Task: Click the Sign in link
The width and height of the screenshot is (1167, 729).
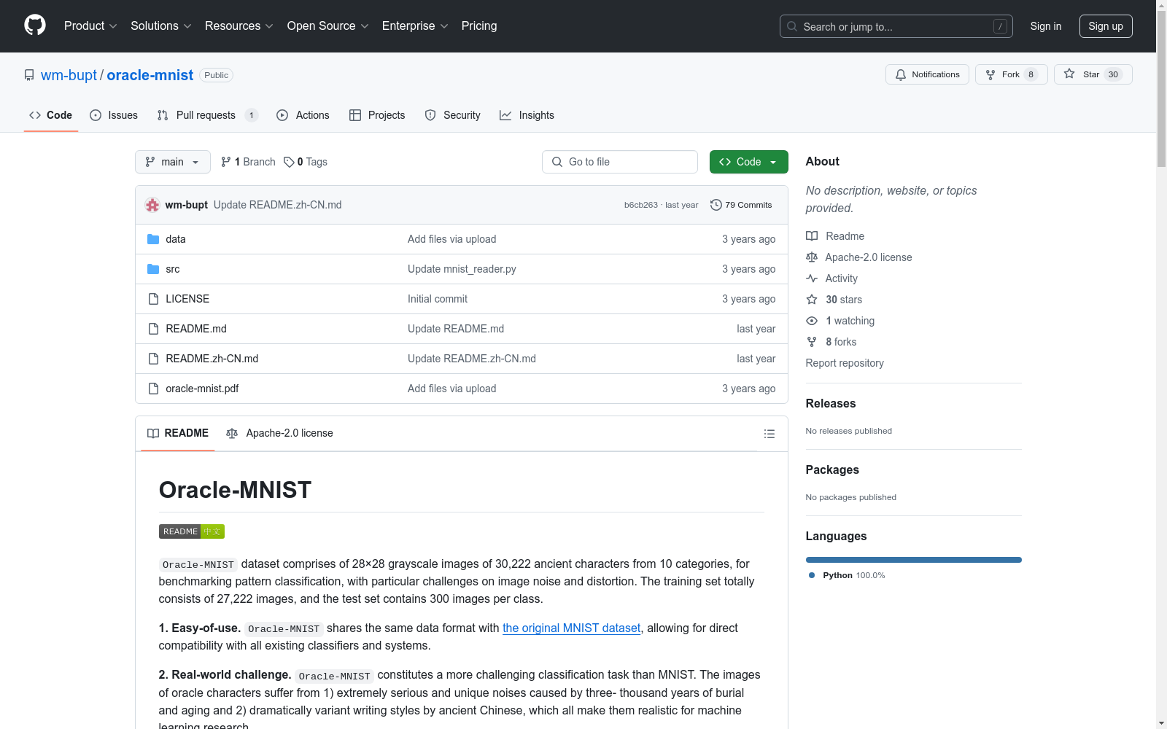Action: click(1046, 26)
